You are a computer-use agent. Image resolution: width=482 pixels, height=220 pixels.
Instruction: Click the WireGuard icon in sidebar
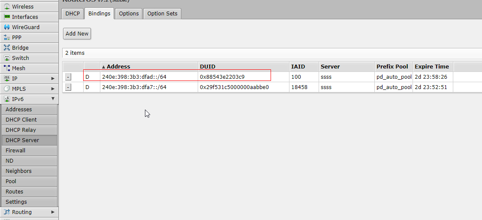(x=7, y=27)
